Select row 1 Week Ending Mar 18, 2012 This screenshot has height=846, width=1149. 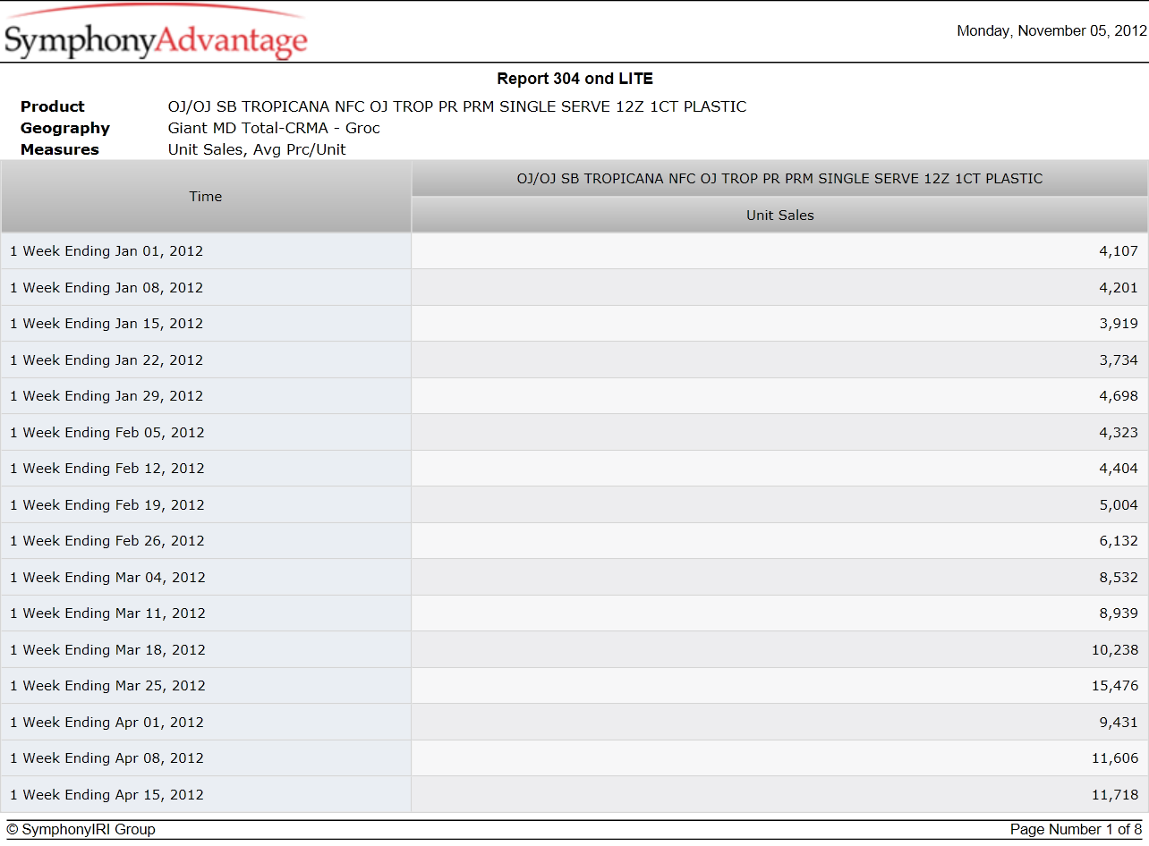(x=574, y=649)
